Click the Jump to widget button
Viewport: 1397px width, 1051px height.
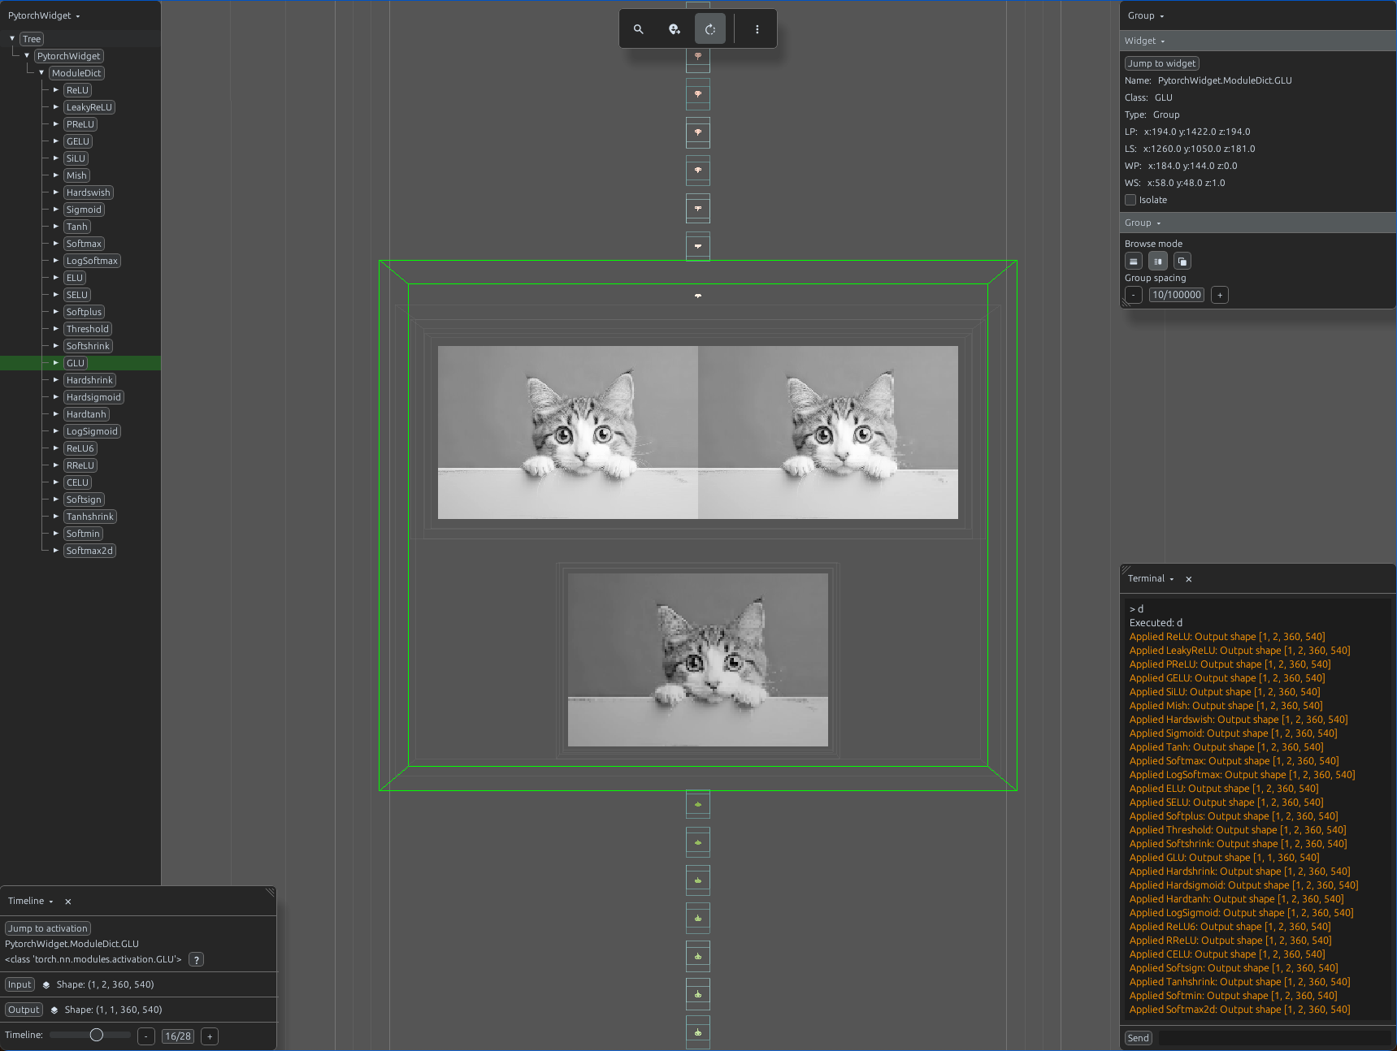(x=1161, y=63)
